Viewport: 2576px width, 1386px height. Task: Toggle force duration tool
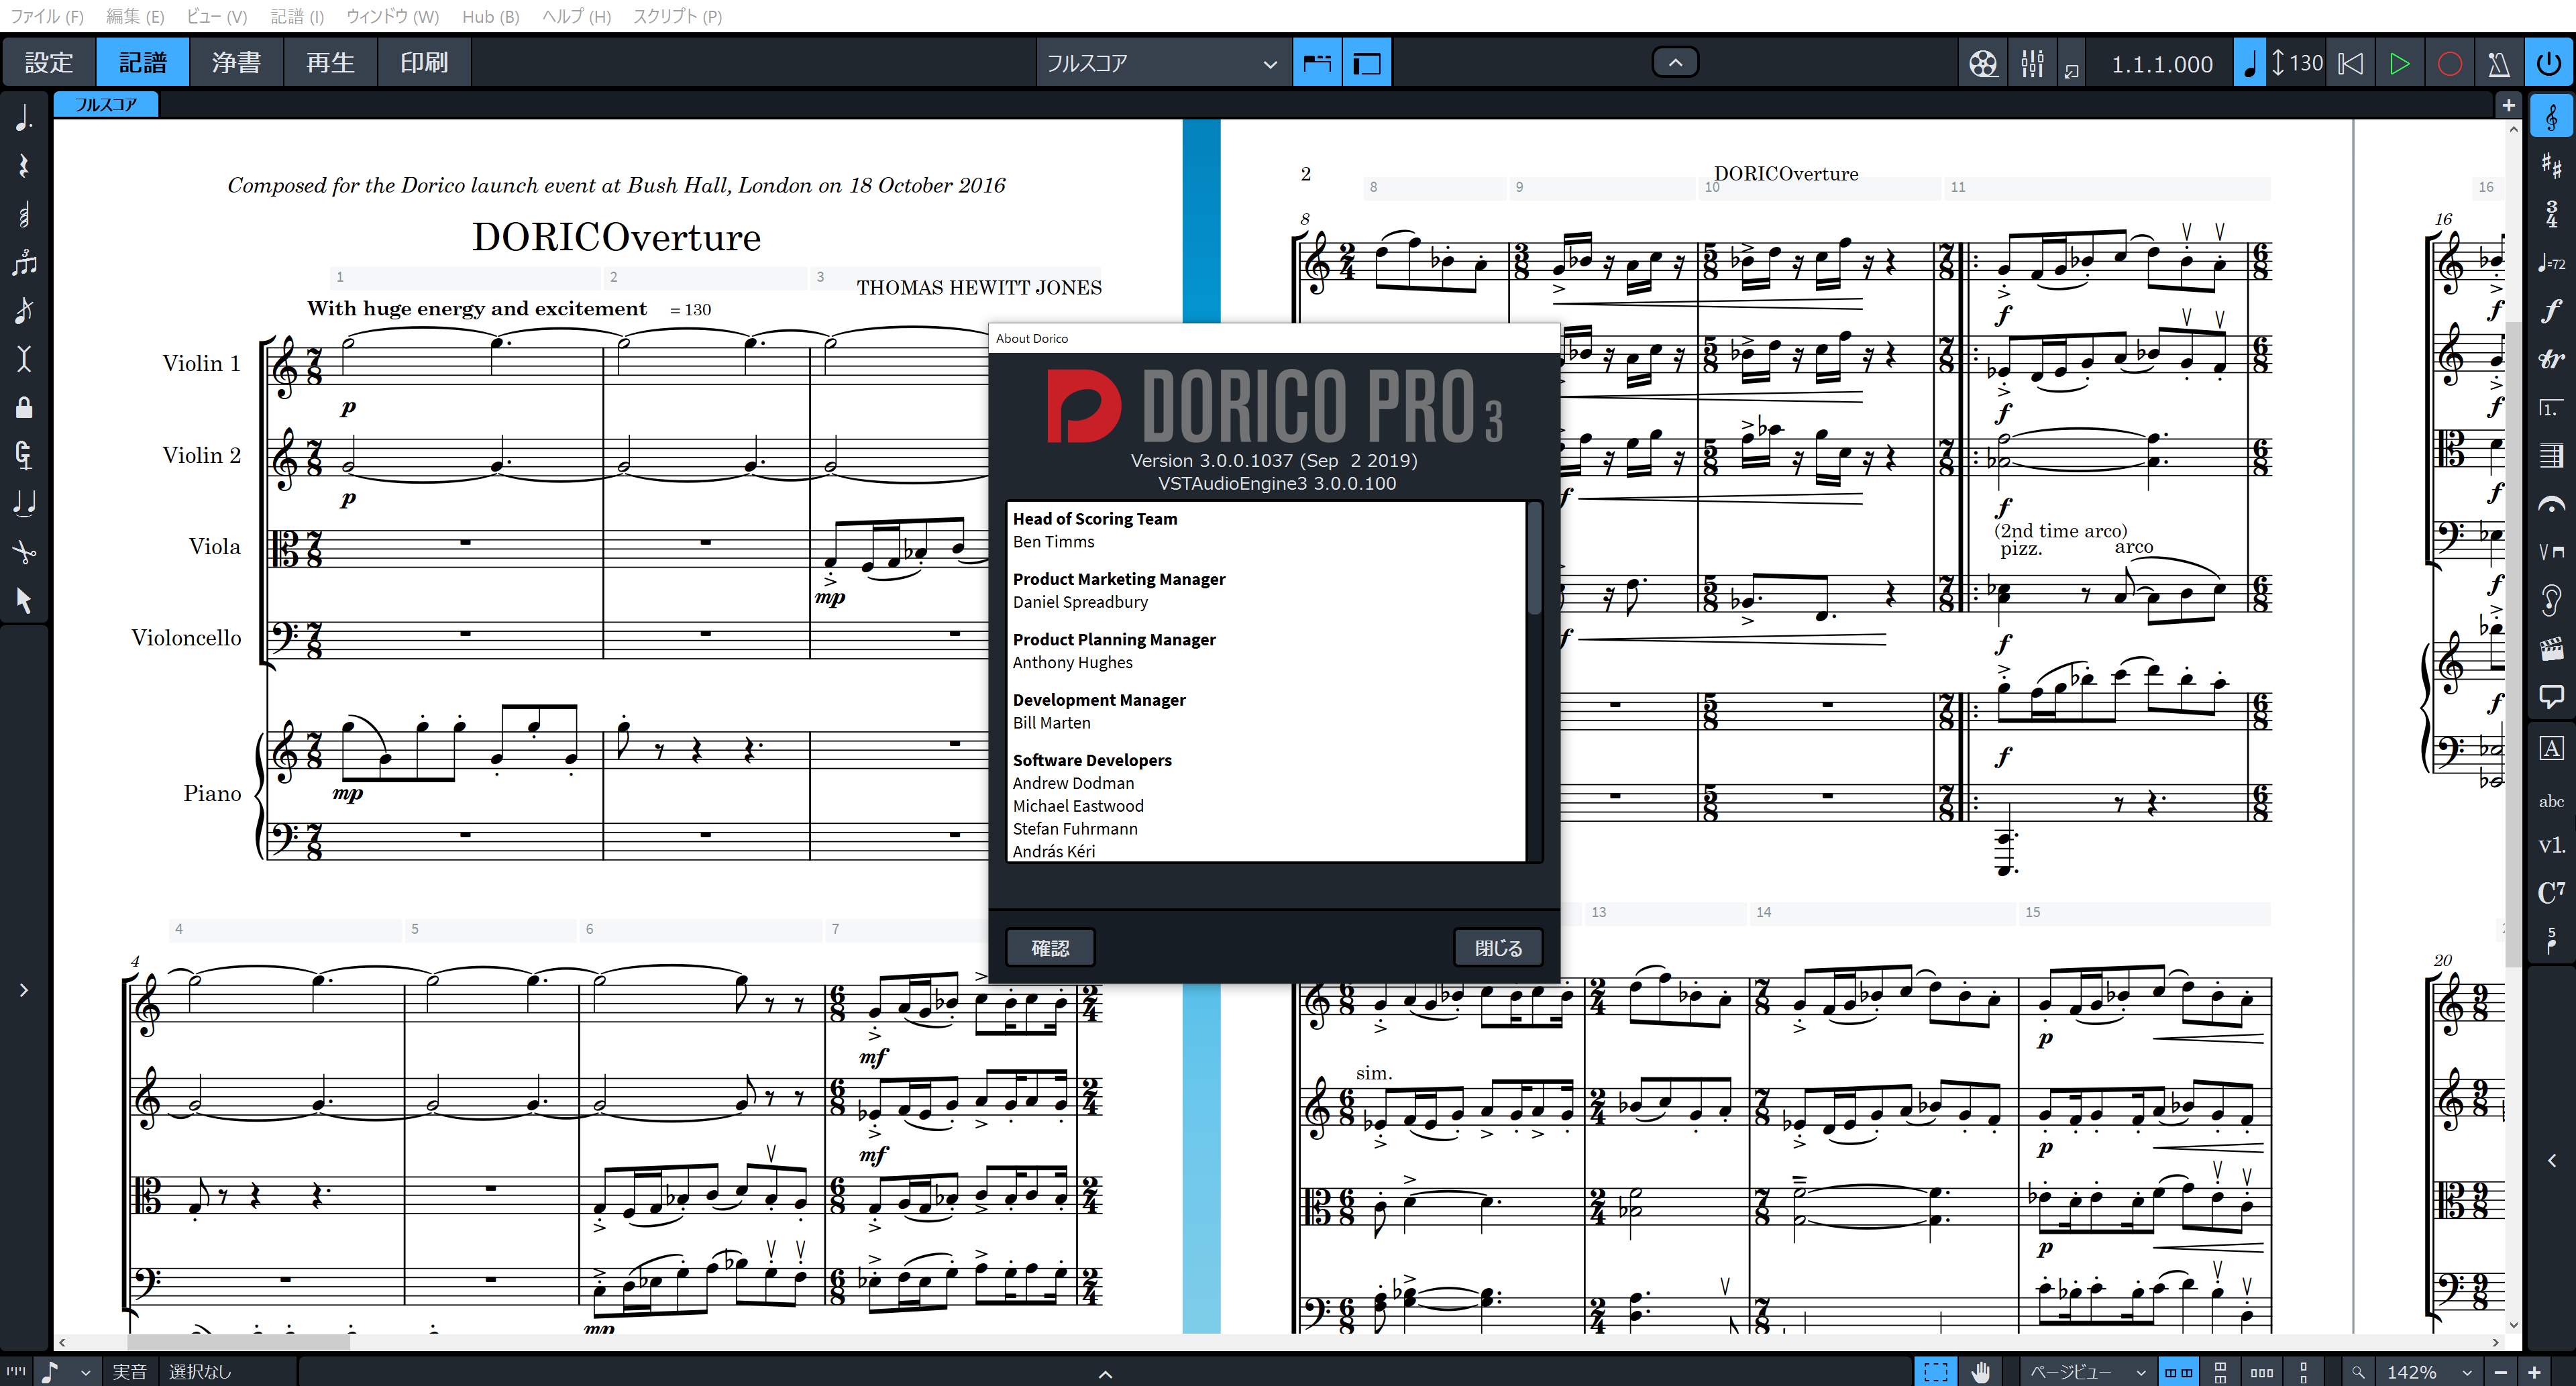24,454
